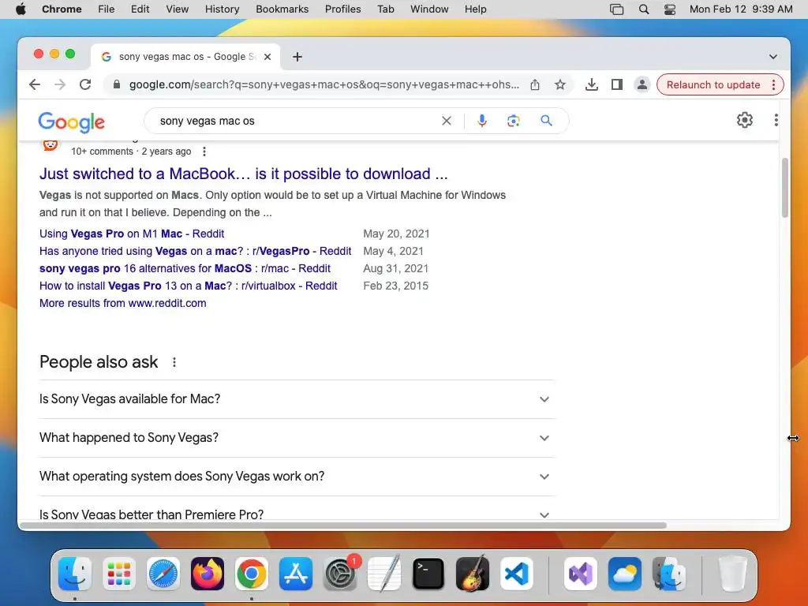Open Launchpad from the Dock

click(119, 574)
